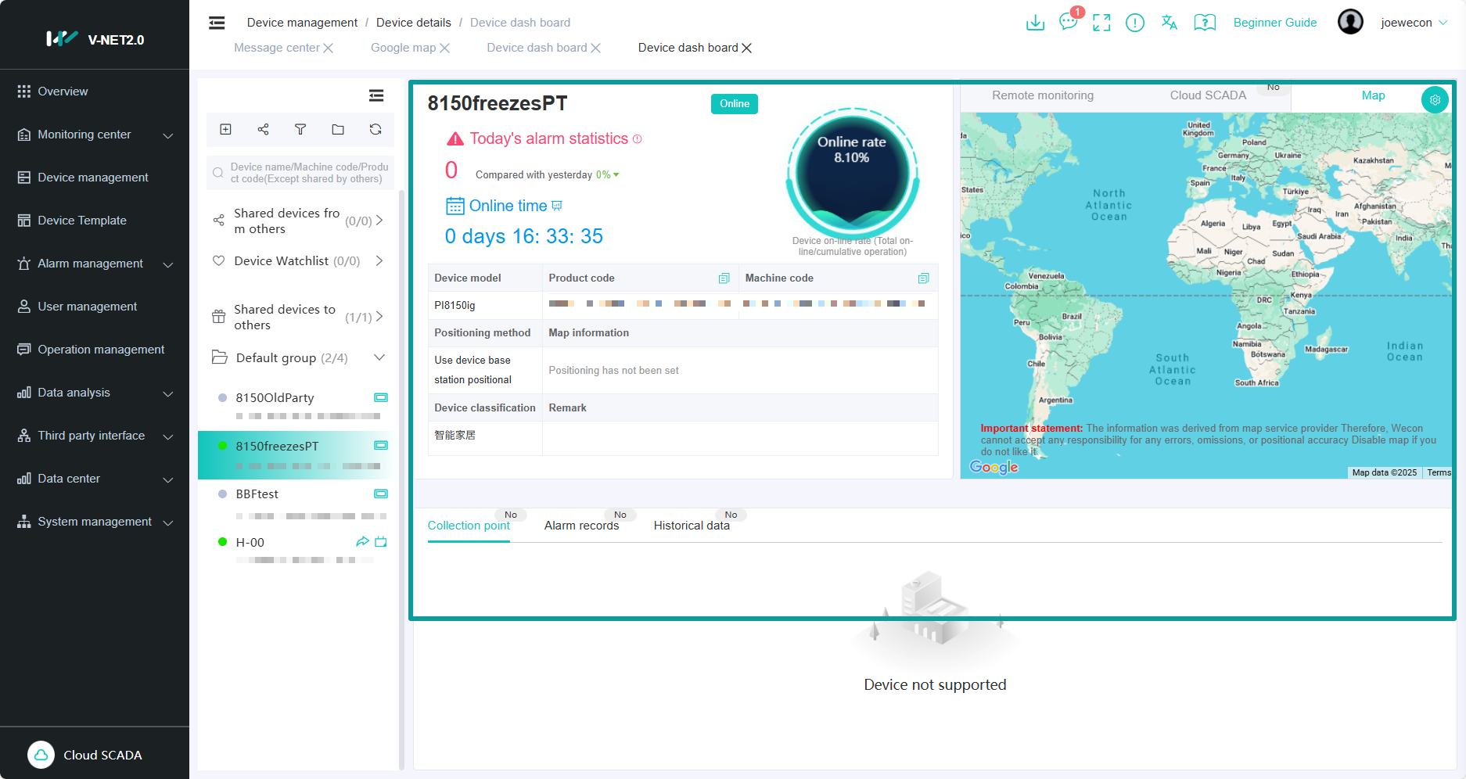Toggle fullscreen mode icon

[1101, 23]
